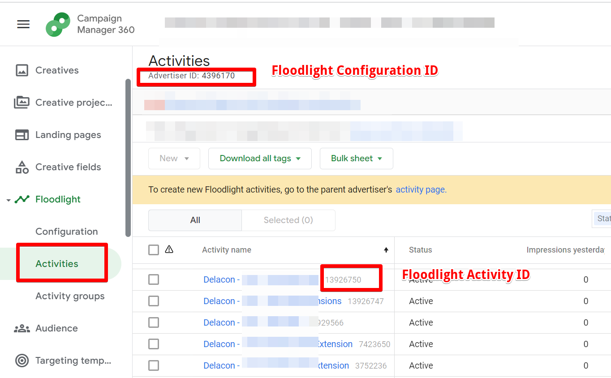Open the Delacon extension activity 3752236
Screen dimensions: 611x378
276,365
